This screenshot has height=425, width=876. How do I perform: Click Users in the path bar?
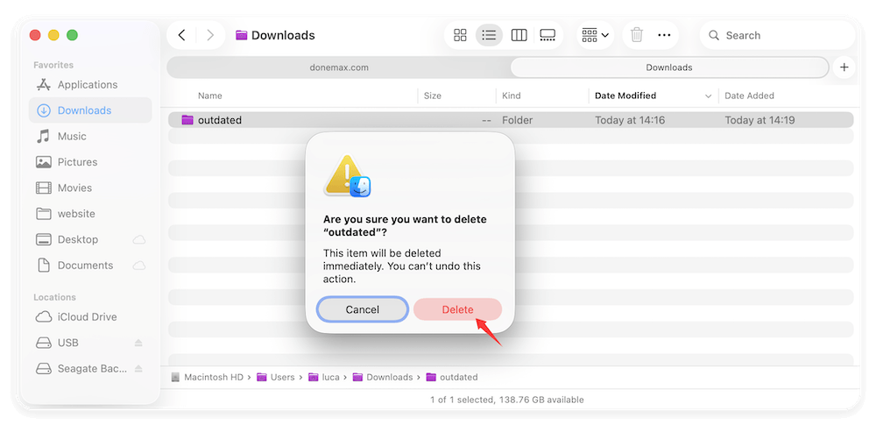[276, 378]
